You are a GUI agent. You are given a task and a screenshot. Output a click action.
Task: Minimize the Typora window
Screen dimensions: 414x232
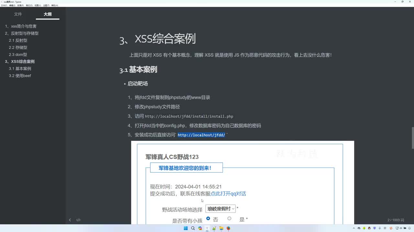(395, 2)
